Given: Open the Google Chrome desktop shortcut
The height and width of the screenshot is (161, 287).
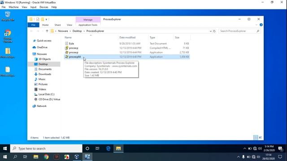Looking at the screenshot, I should (8, 36).
